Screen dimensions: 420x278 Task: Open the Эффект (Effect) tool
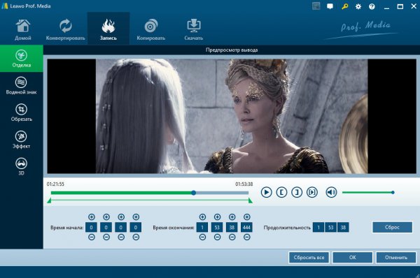(22, 140)
